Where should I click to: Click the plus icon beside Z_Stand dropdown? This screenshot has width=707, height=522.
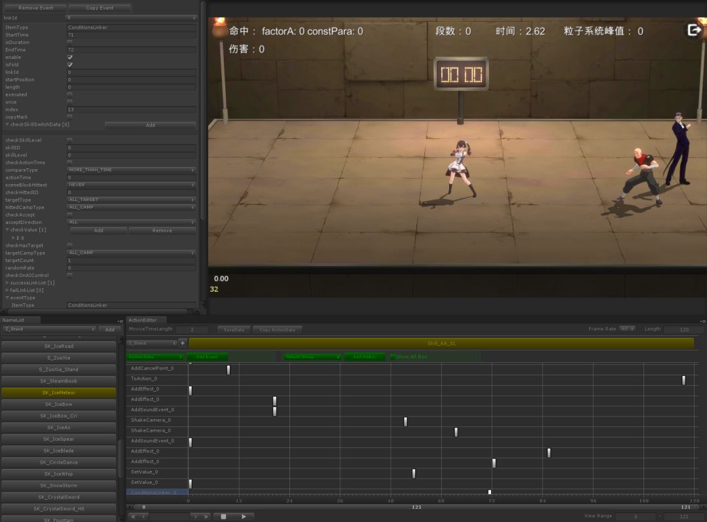(x=183, y=343)
